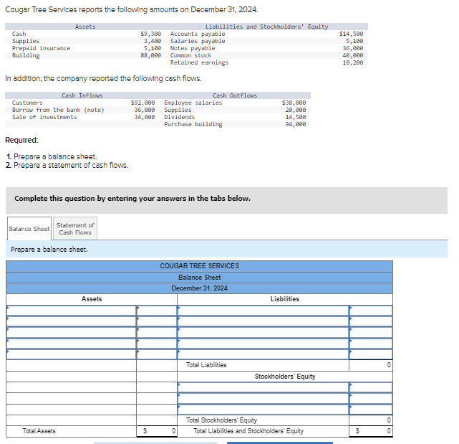Click the 'Total Assets' row label
The image size is (459, 444).
click(39, 431)
